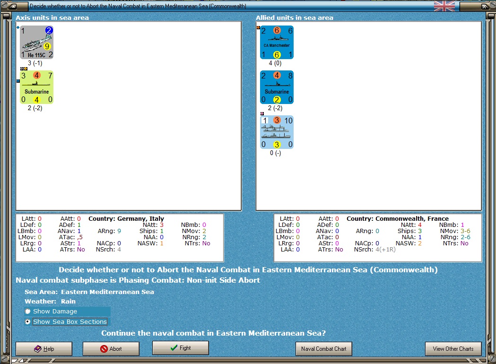496x364 pixels.
Task: Click the Allied NAtt value 4
Action: tap(420, 225)
